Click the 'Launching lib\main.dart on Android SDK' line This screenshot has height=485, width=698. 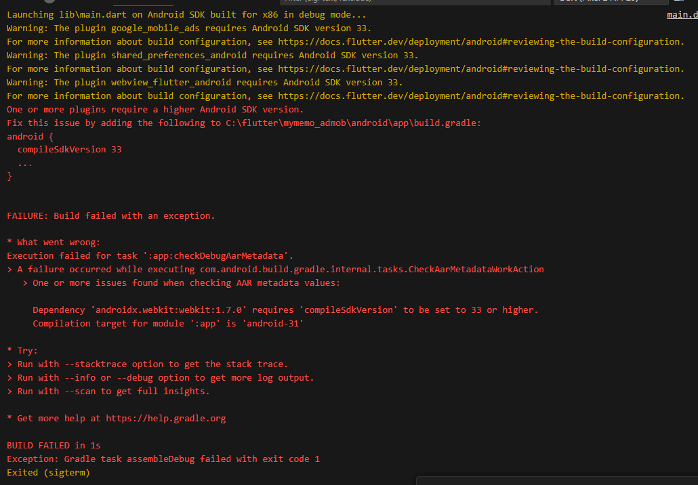click(x=186, y=15)
